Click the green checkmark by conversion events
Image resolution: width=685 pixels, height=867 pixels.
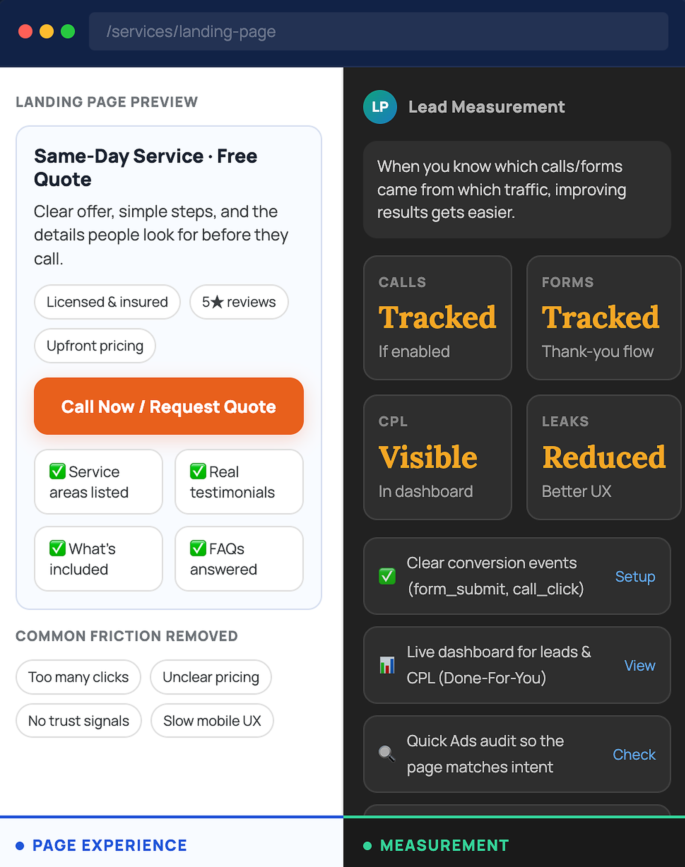pyautogui.click(x=387, y=576)
